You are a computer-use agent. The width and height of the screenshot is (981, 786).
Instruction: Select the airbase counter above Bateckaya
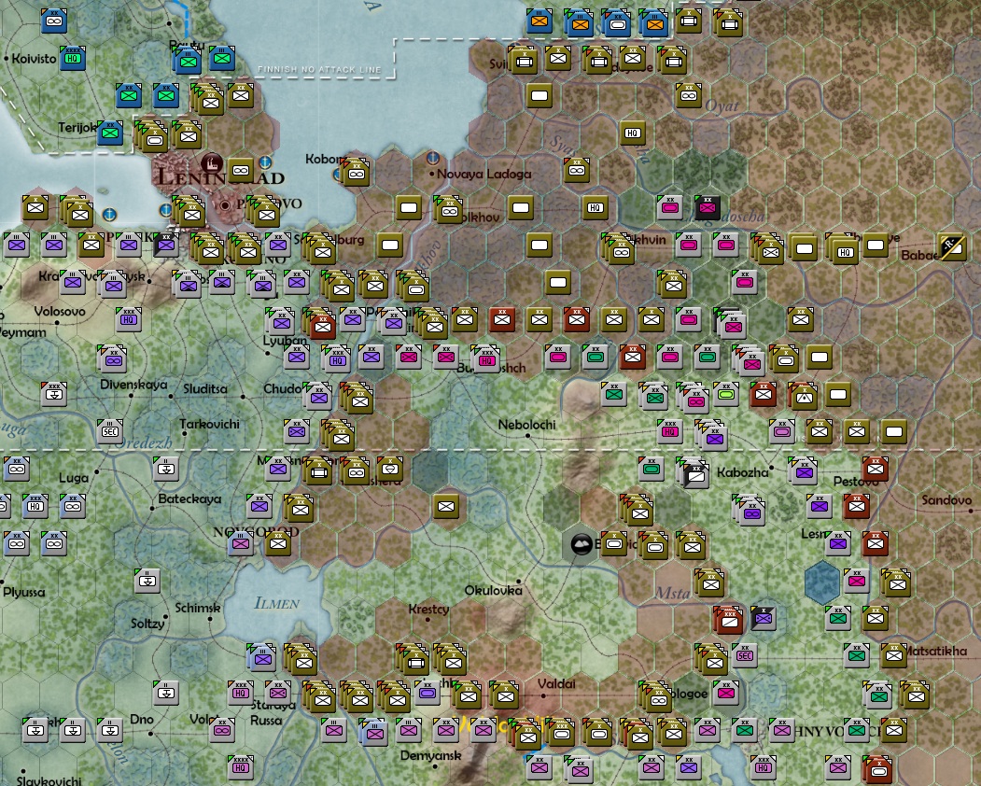pos(166,468)
